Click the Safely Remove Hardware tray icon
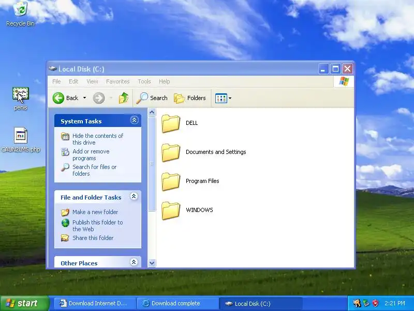 (366, 303)
